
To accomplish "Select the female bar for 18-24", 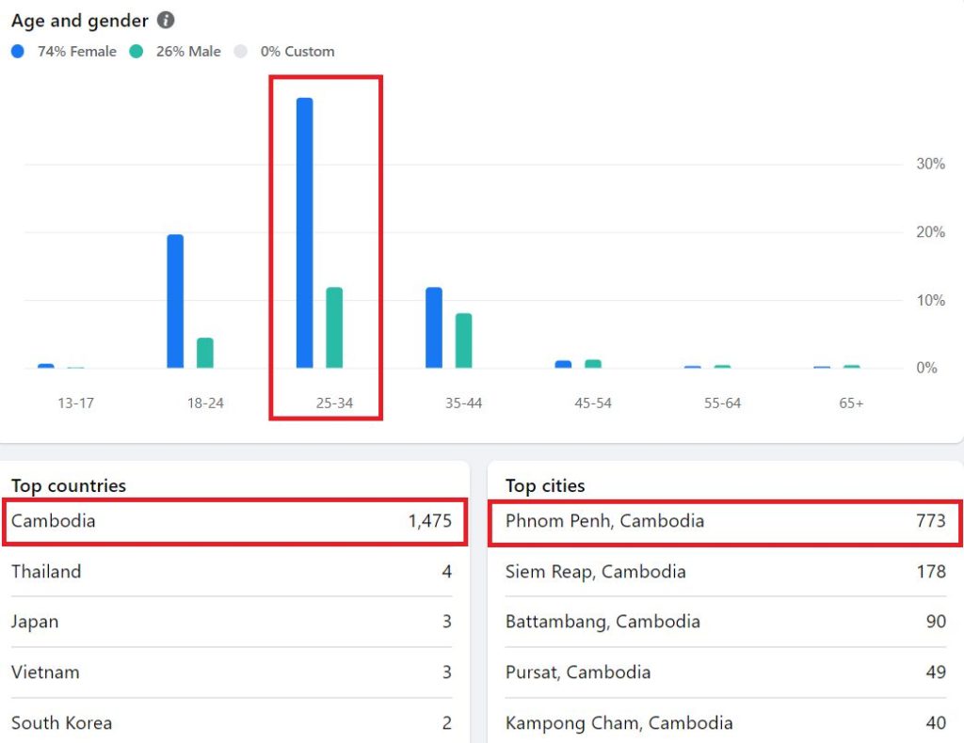I will [x=175, y=302].
